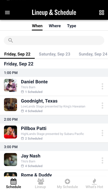Open Pillbox Patti artist photo

point(10,132)
